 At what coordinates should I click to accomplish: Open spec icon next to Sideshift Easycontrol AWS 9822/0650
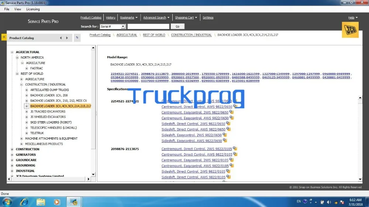225,140
